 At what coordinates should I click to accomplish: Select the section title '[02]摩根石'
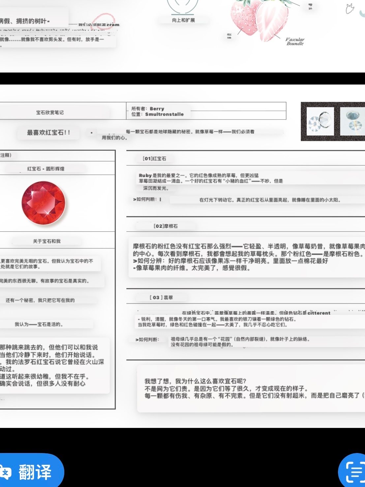tap(166, 226)
